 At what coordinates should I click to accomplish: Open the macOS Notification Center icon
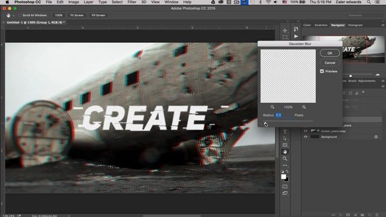click(x=378, y=2)
